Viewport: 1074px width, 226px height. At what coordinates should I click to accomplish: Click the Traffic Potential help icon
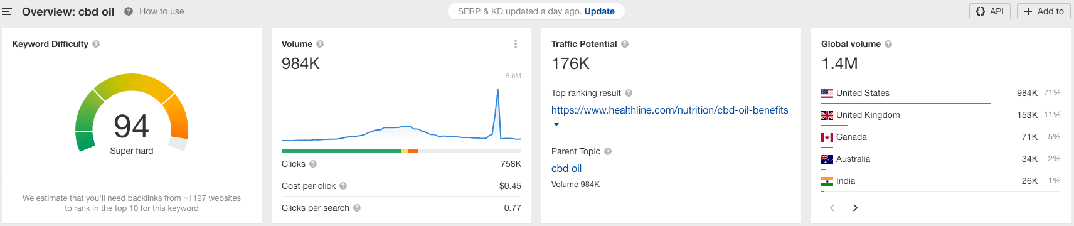point(625,44)
